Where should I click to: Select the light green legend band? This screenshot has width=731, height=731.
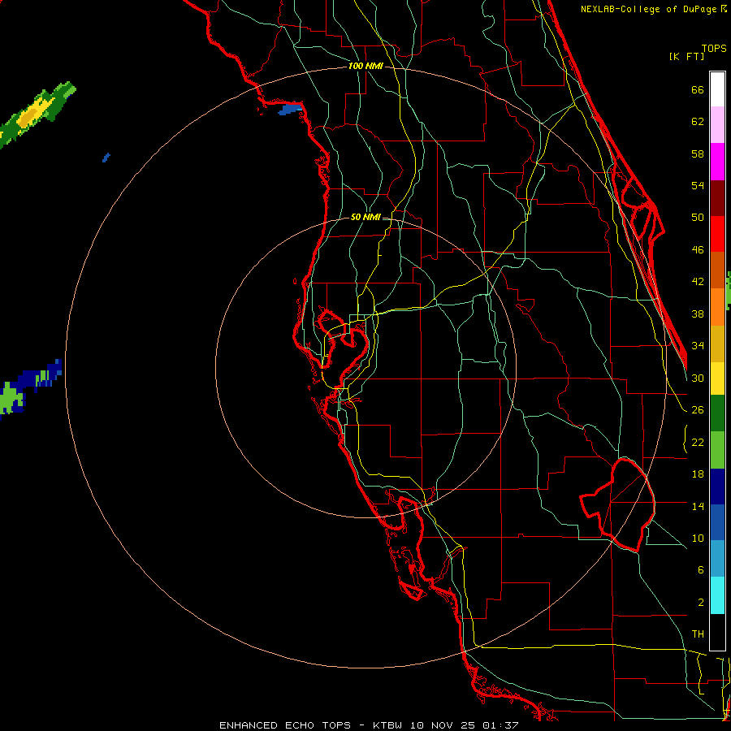click(x=717, y=450)
